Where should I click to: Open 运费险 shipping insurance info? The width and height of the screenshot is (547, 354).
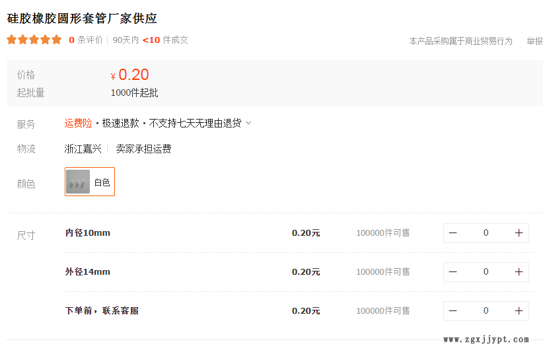coord(78,124)
